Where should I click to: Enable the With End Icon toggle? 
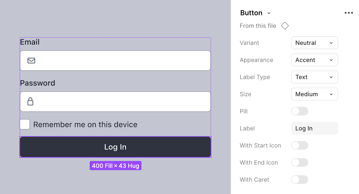pos(299,162)
